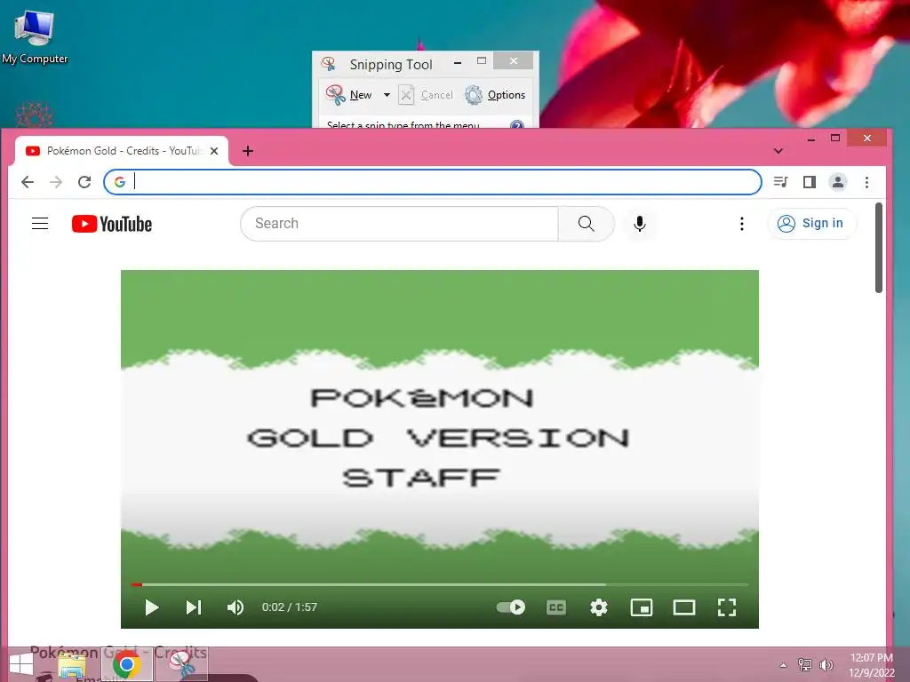Start voice search with microphone icon

pyautogui.click(x=640, y=223)
